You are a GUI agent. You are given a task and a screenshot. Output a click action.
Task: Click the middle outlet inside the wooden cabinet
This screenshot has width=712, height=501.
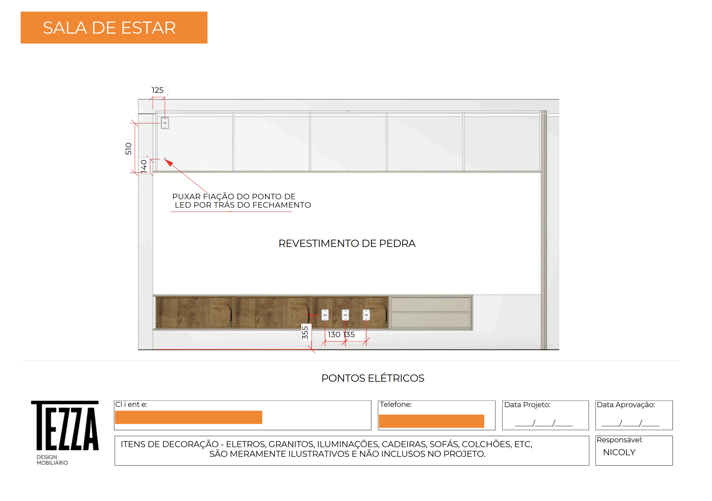tap(345, 315)
